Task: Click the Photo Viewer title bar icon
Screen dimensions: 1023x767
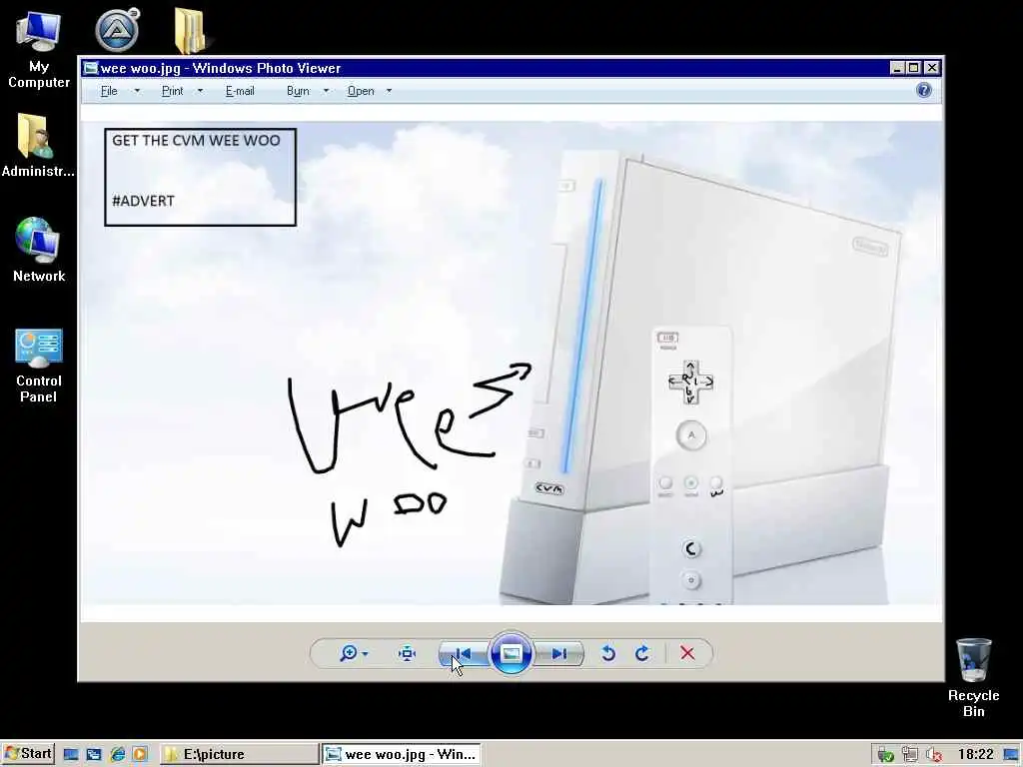Action: [91, 68]
